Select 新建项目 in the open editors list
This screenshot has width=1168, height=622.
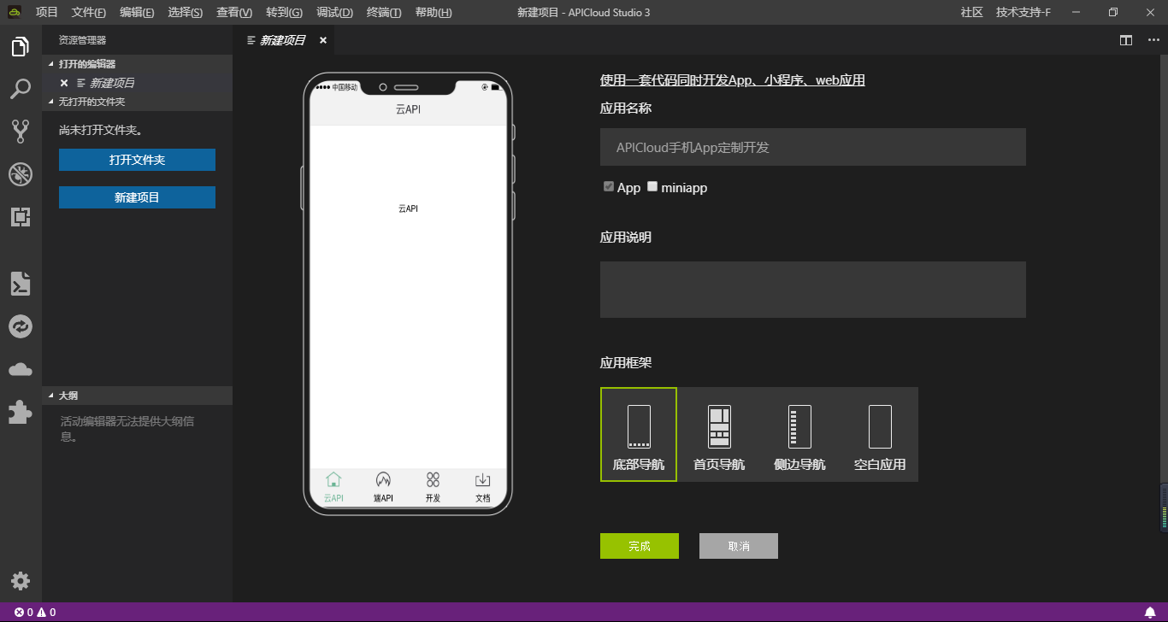(137, 83)
